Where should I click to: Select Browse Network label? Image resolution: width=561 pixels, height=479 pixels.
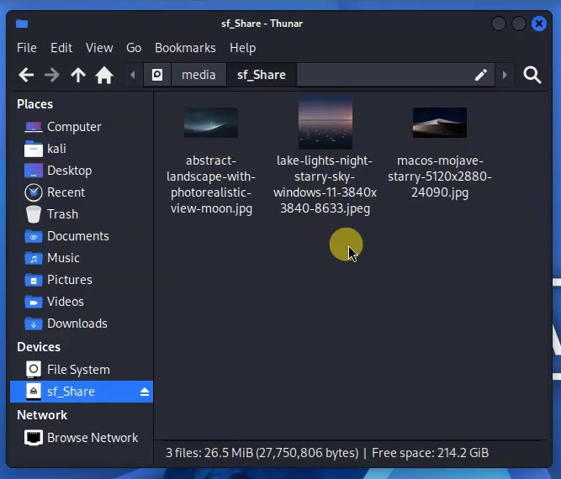[93, 438]
